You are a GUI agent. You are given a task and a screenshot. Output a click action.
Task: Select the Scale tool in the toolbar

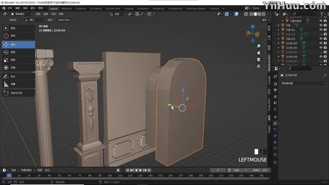coord(19,60)
